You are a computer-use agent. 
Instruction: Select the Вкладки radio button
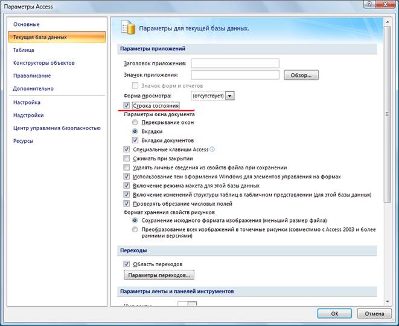135,131
